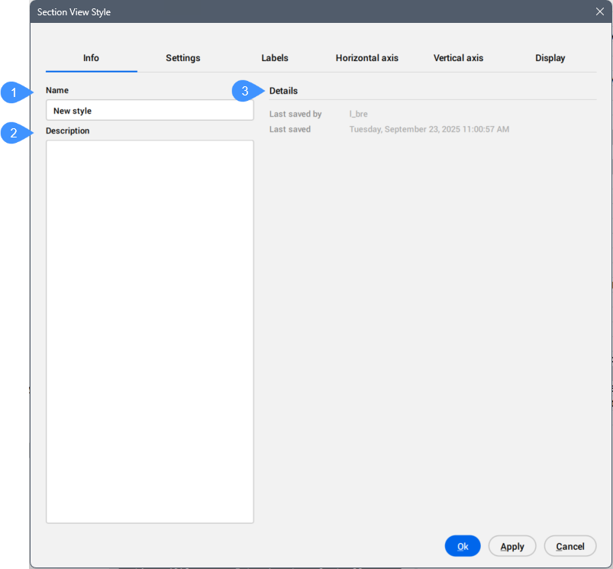Click the 'l_bre' last saved by value
613x569 pixels.
pos(358,114)
